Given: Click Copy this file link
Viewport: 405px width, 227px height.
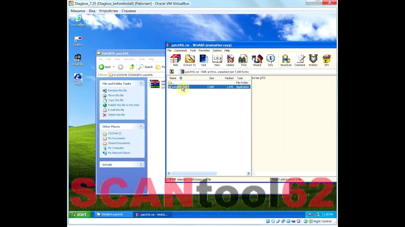Looking at the screenshot, I should pyautogui.click(x=115, y=100).
